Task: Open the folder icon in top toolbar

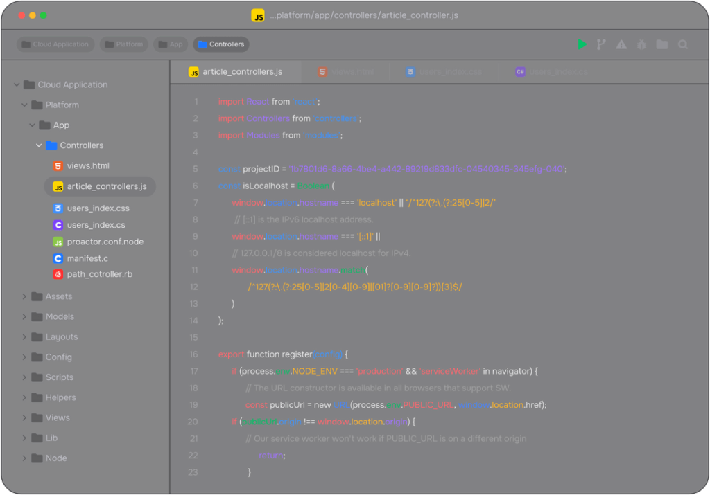Action: coord(662,44)
